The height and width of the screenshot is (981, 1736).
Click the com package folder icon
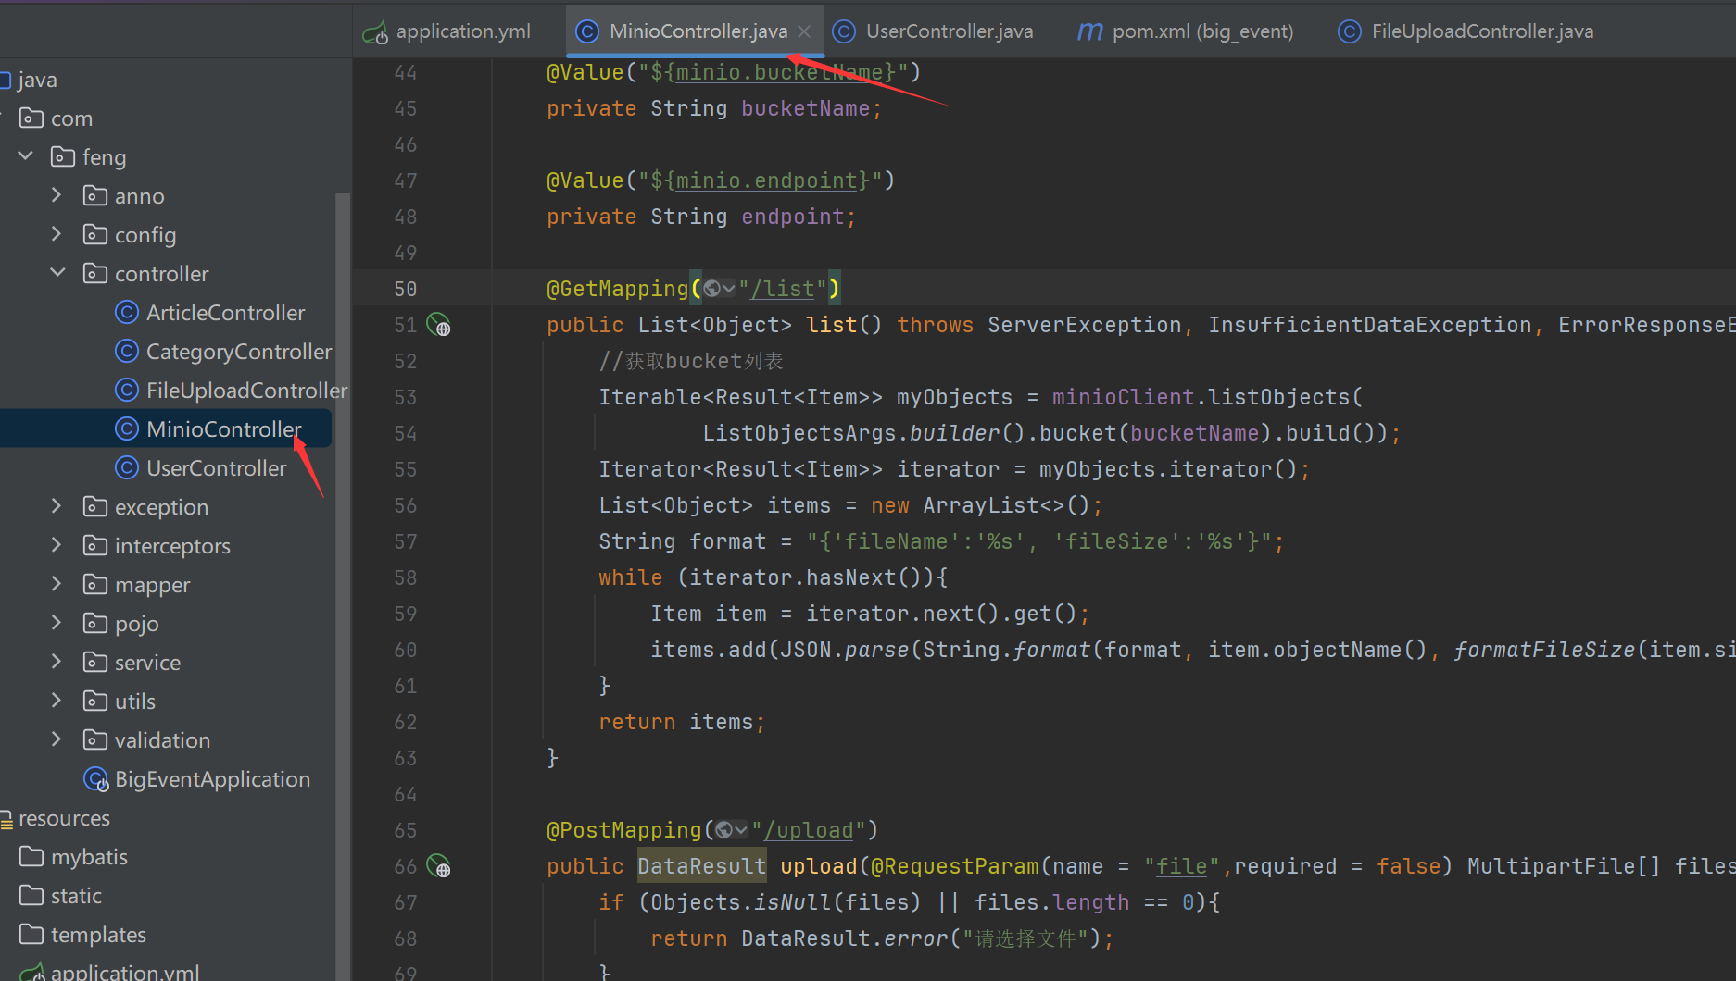coord(31,118)
